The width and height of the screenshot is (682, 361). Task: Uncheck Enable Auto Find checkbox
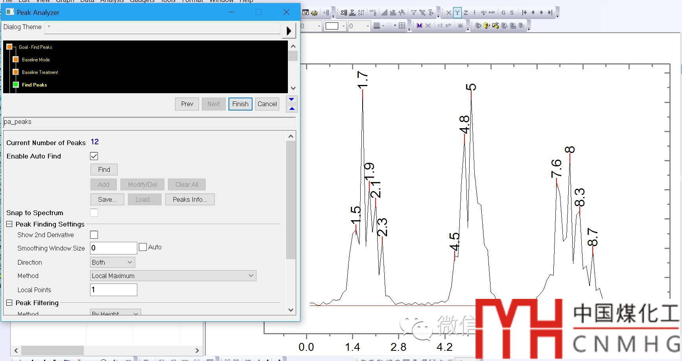[x=94, y=156]
